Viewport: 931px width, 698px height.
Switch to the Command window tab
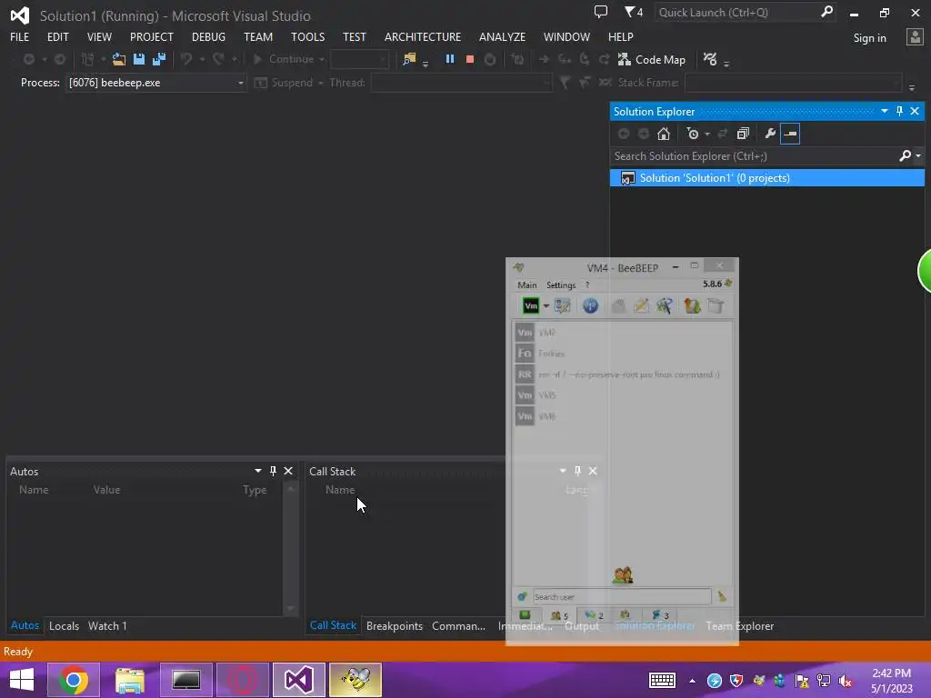coord(458,625)
